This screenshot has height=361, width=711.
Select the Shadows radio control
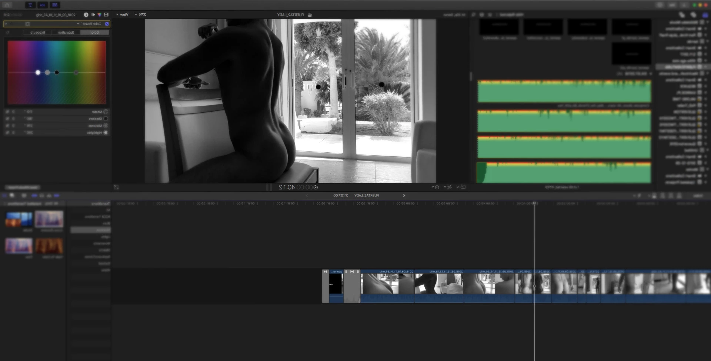point(106,119)
